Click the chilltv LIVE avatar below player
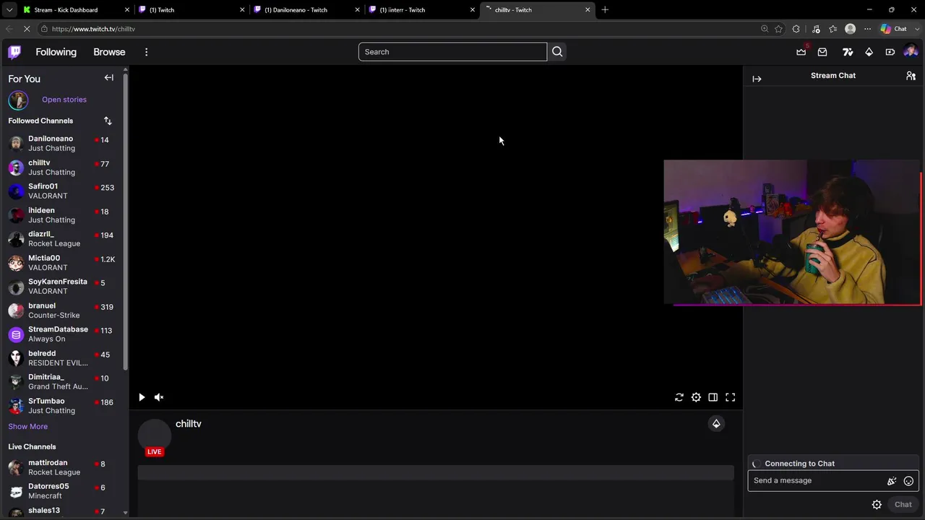925x520 pixels. [x=155, y=437]
